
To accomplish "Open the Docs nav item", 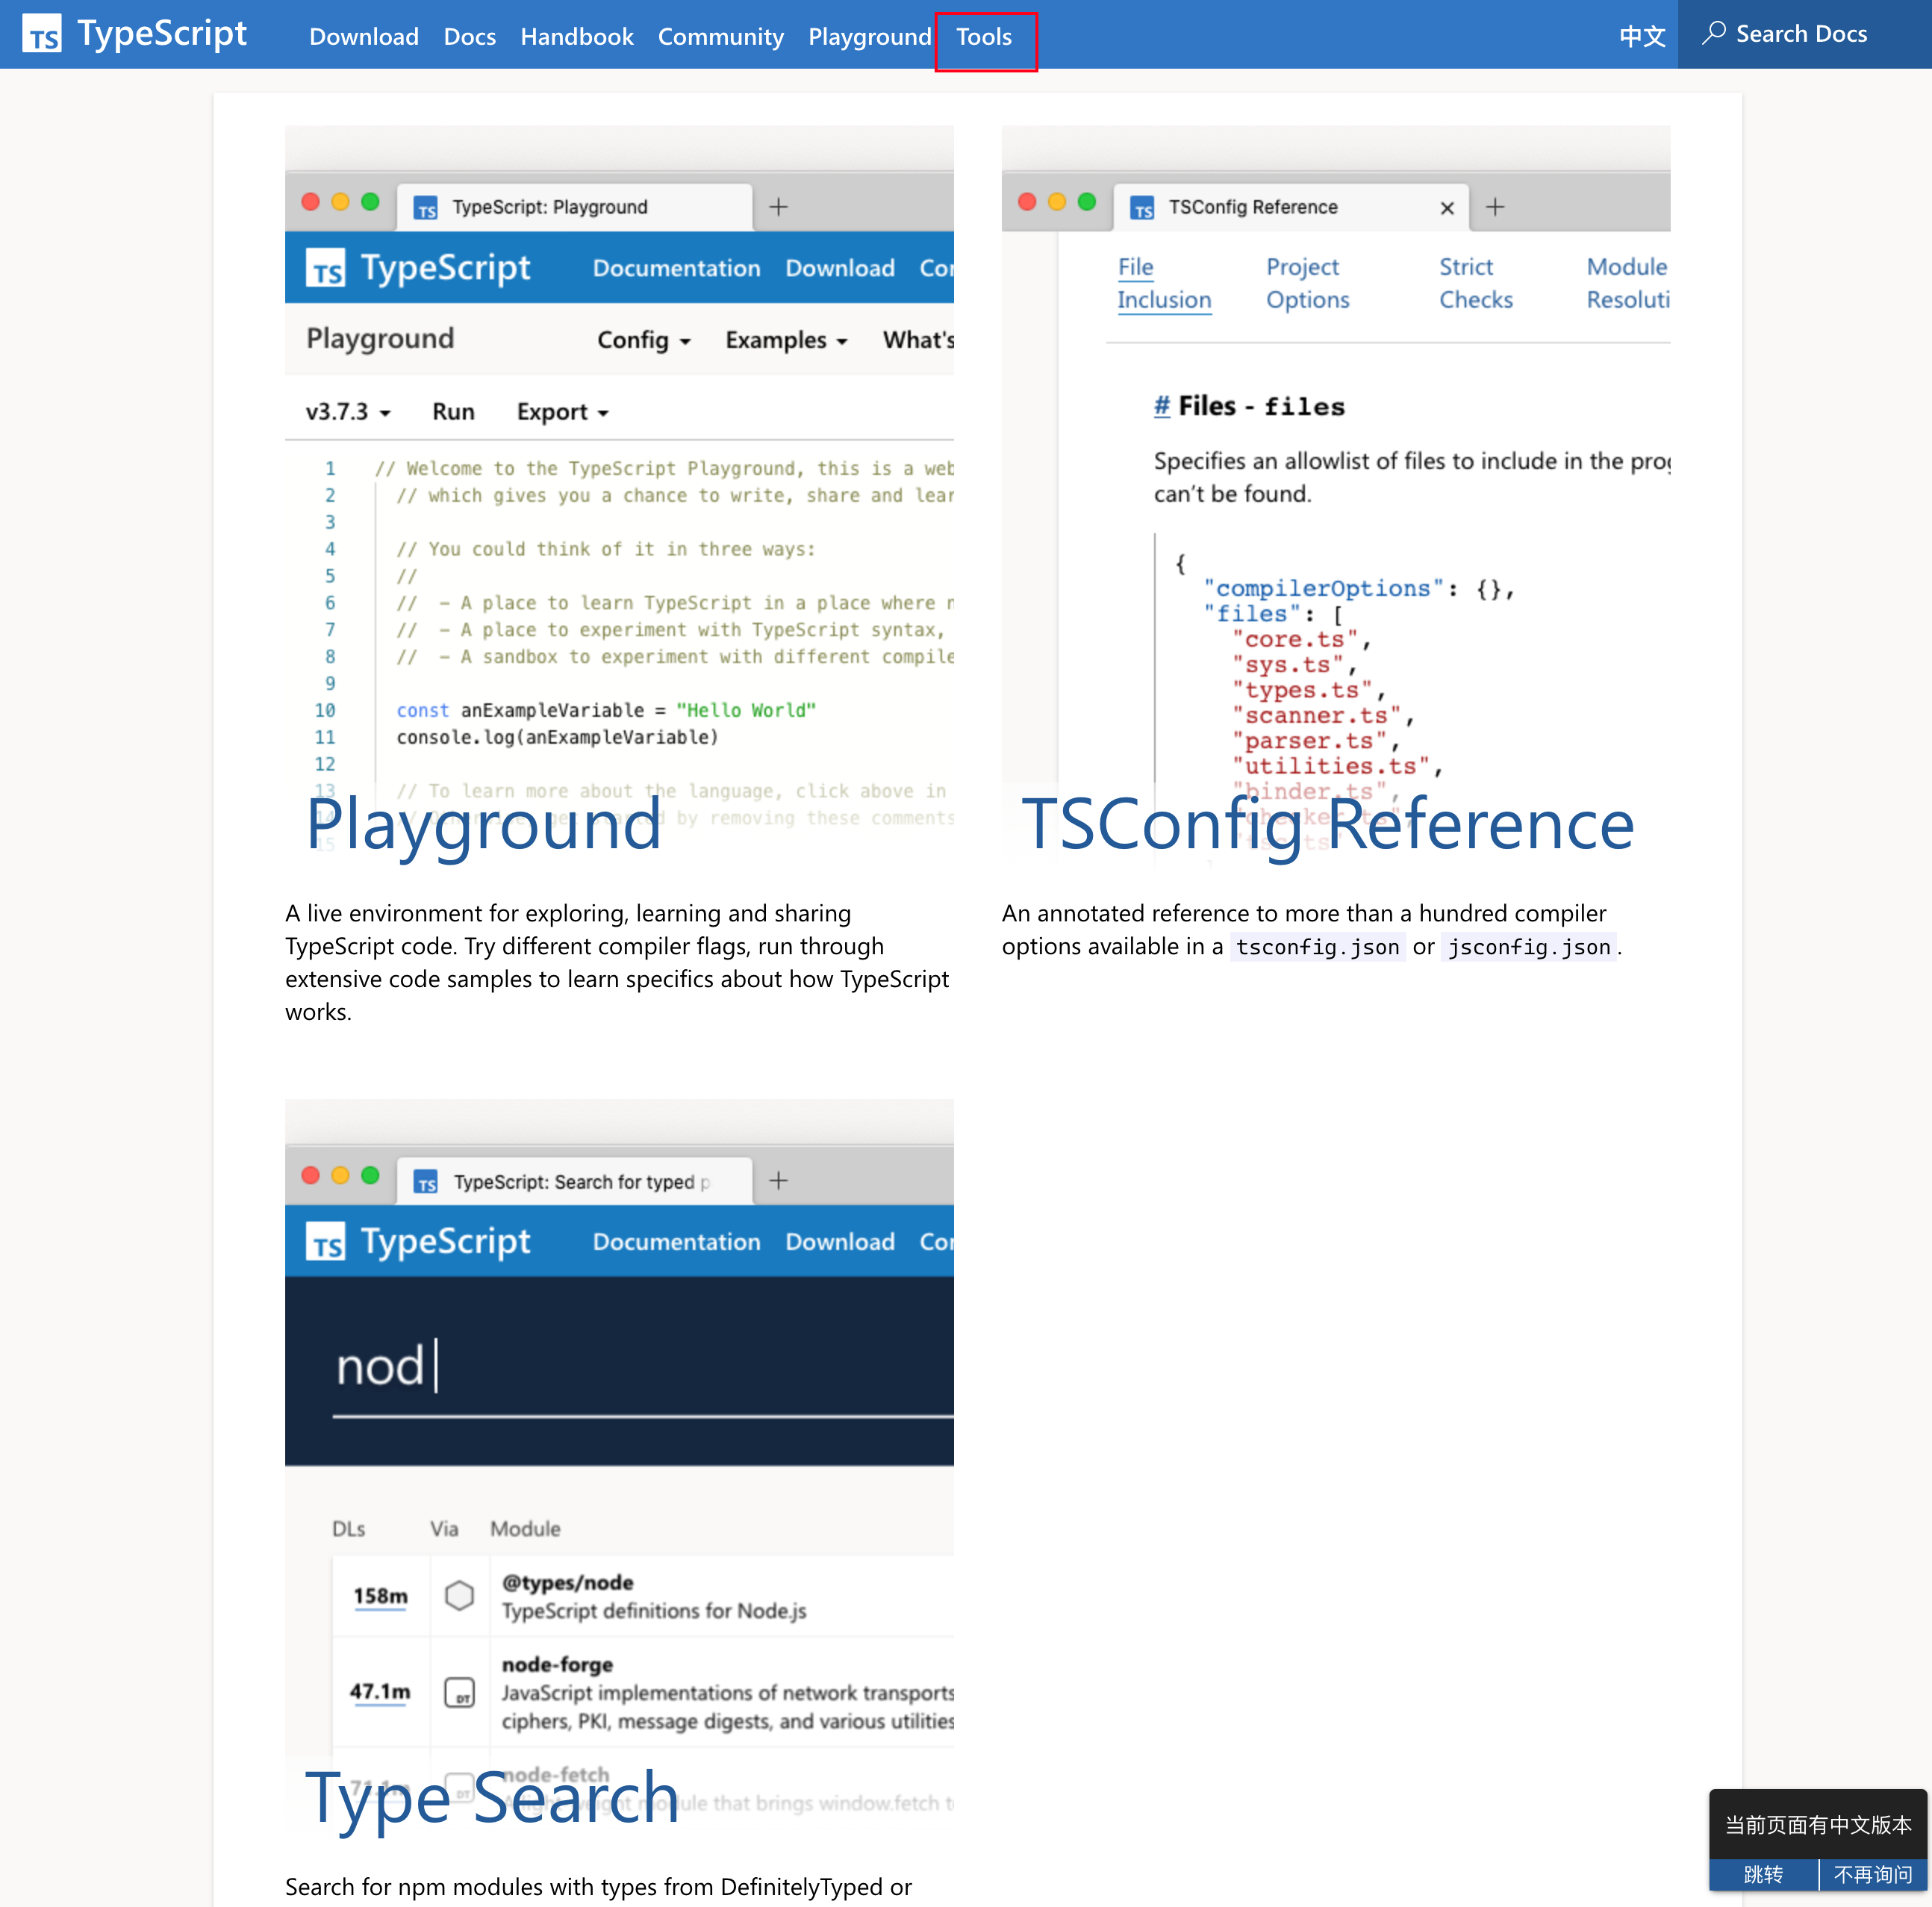I will coord(469,36).
